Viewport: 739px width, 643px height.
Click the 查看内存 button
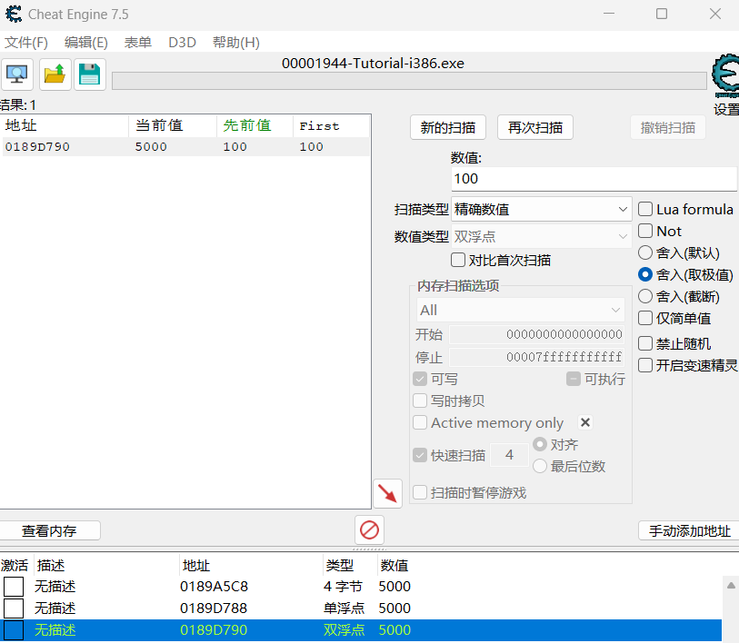click(49, 530)
